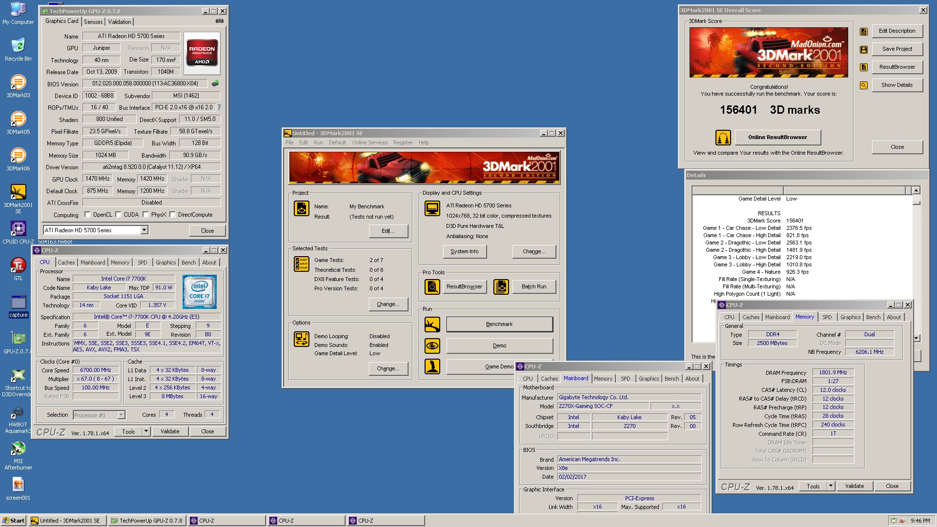Click the Pro Tools ResultBrowser magnifier icon
The image size is (937, 527).
[x=432, y=287]
